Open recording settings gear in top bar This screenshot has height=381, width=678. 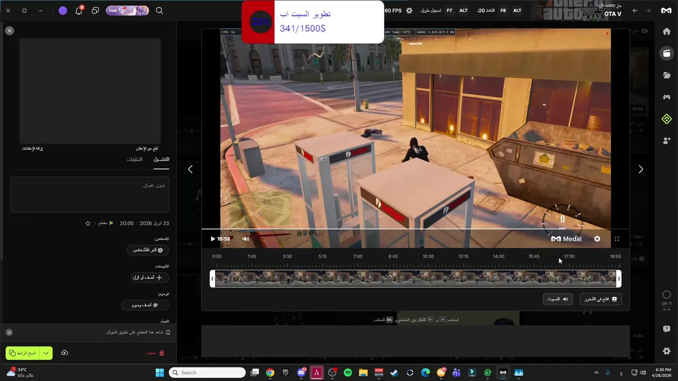coord(409,11)
